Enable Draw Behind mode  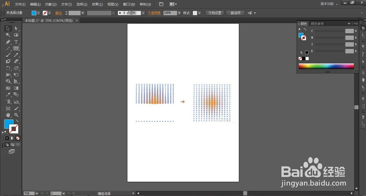[x=12, y=145]
